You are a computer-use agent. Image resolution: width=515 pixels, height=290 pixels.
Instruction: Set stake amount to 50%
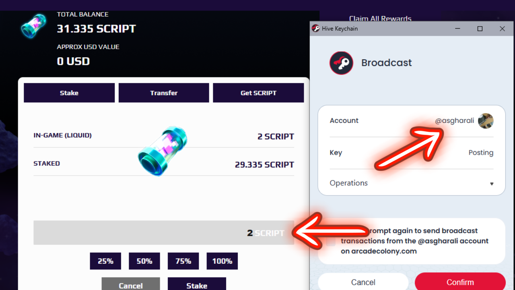pyautogui.click(x=144, y=261)
